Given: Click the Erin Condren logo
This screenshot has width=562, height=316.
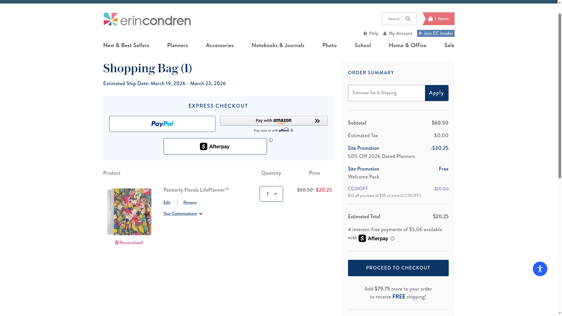Looking at the screenshot, I should [147, 19].
